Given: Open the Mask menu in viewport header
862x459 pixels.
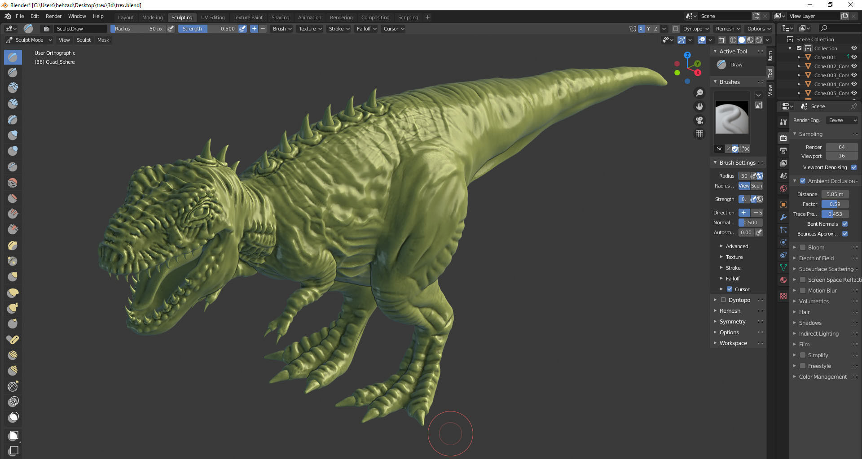Looking at the screenshot, I should [103, 40].
